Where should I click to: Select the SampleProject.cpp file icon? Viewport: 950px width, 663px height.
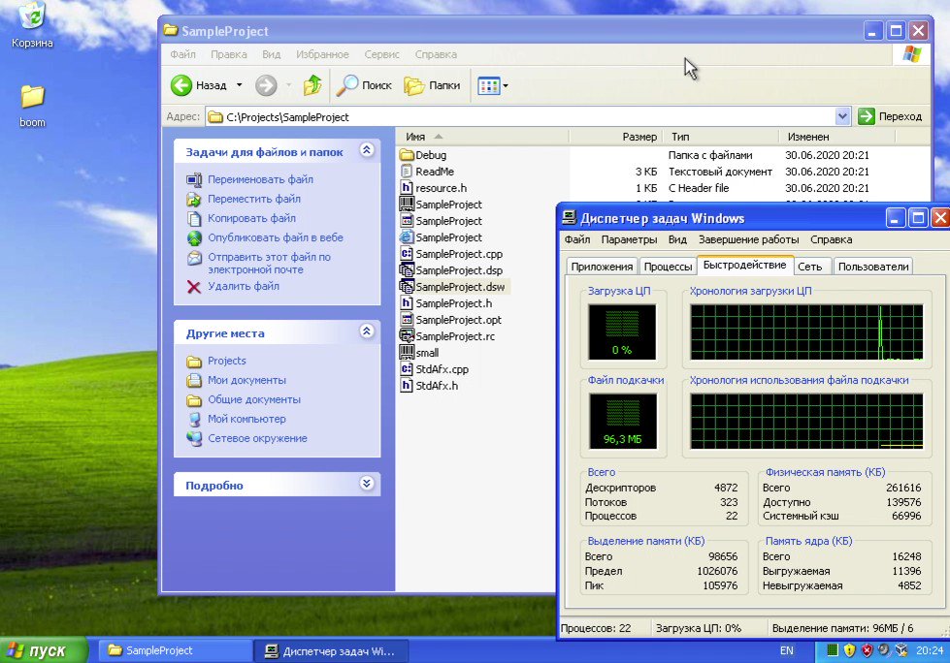click(407, 253)
